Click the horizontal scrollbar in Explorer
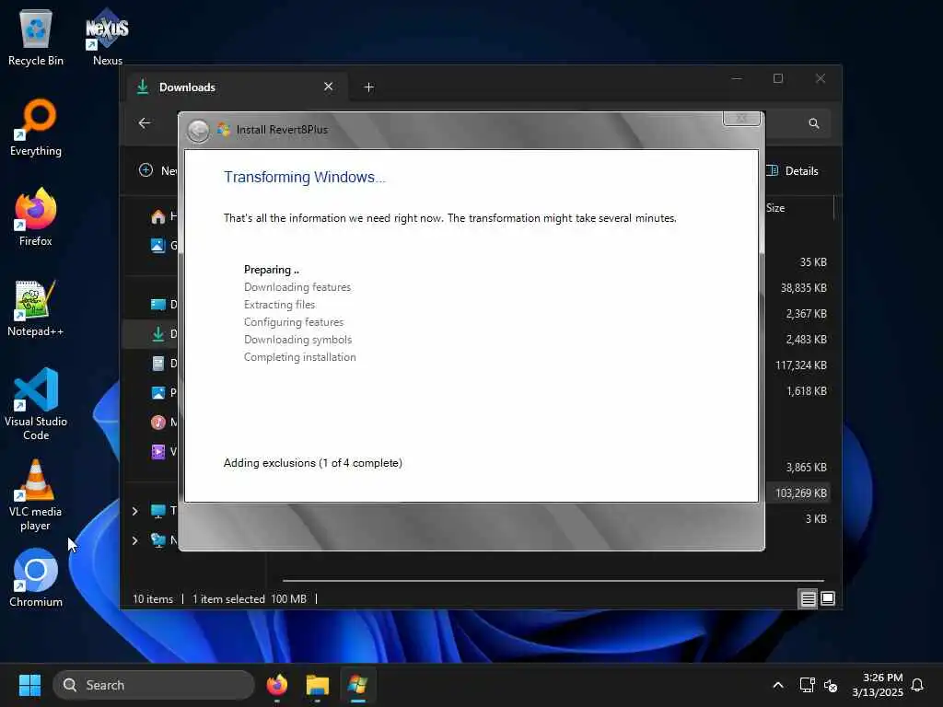Image resolution: width=943 pixels, height=707 pixels. click(x=553, y=581)
